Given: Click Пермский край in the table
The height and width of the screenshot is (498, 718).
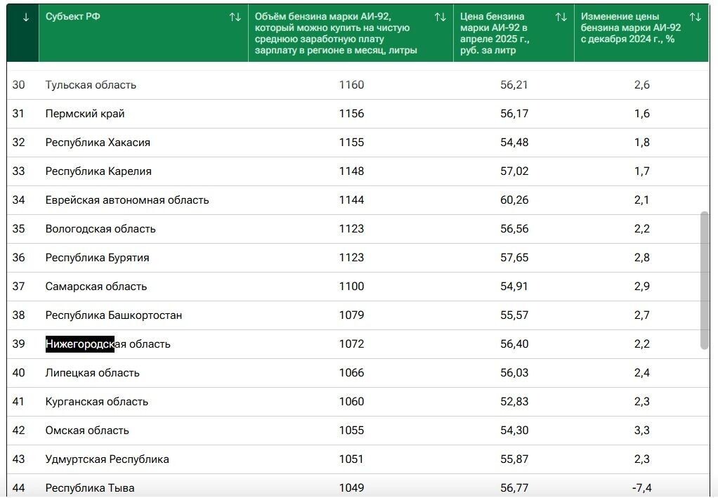Looking at the screenshot, I should coord(85,114).
